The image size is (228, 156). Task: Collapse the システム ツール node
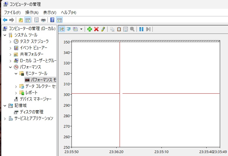tap(5, 35)
